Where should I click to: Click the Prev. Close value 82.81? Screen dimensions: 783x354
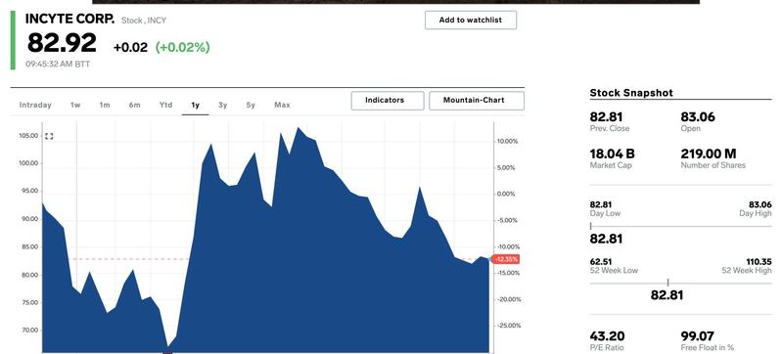[606, 117]
